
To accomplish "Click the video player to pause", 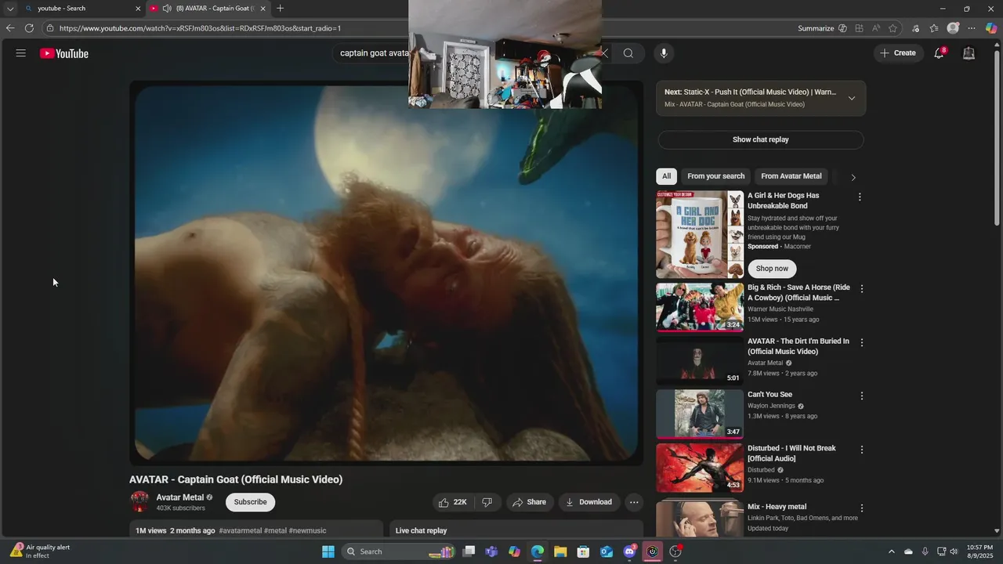I will [386, 273].
